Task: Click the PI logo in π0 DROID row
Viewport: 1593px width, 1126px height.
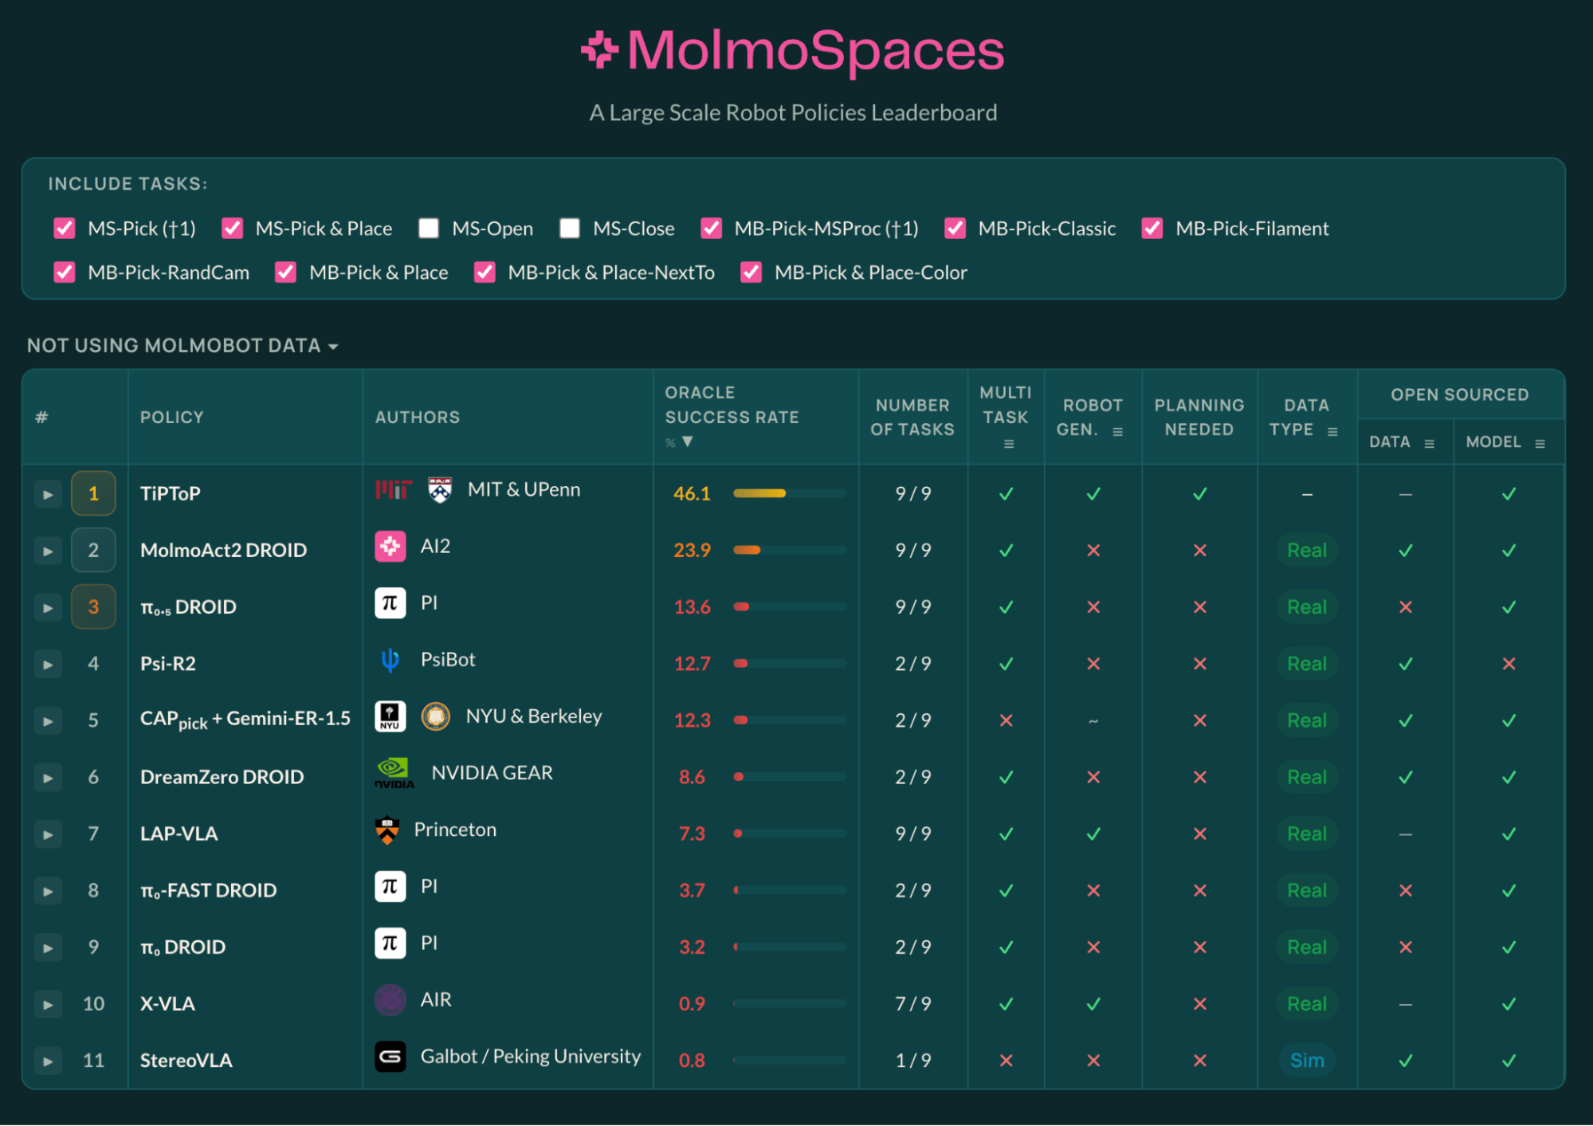Action: pos(390,944)
